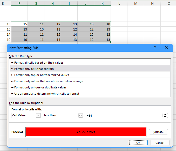The image size is (176, 151).
Task: Select column K header
Action: coord(102,3)
